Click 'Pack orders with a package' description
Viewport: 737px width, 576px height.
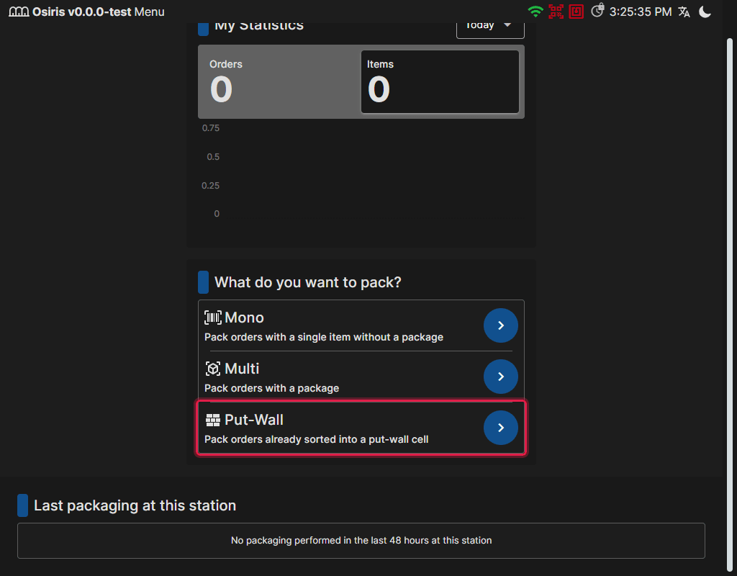[x=271, y=388]
